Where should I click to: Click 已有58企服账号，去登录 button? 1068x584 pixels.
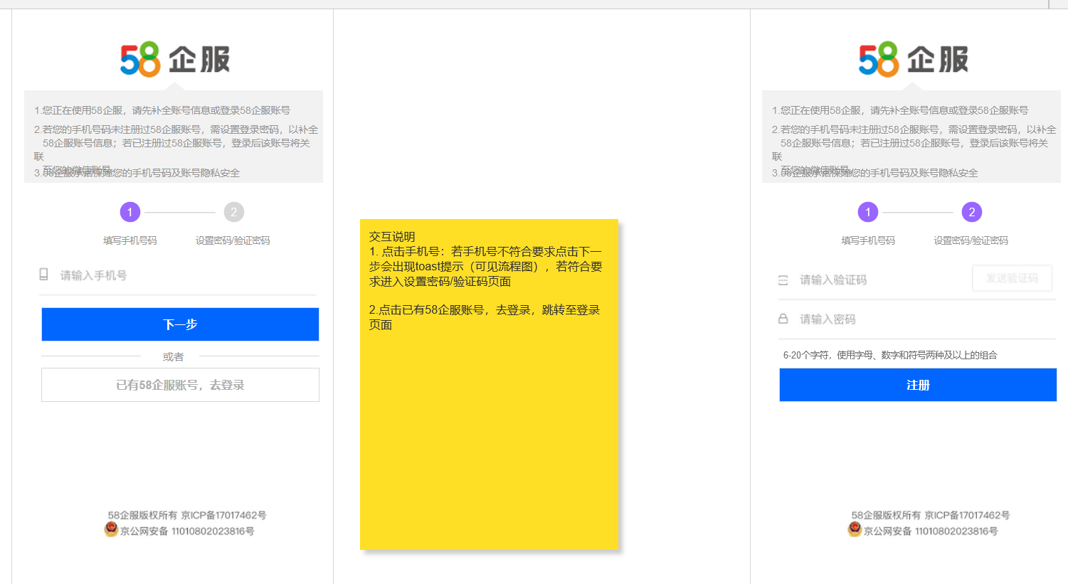coord(180,385)
